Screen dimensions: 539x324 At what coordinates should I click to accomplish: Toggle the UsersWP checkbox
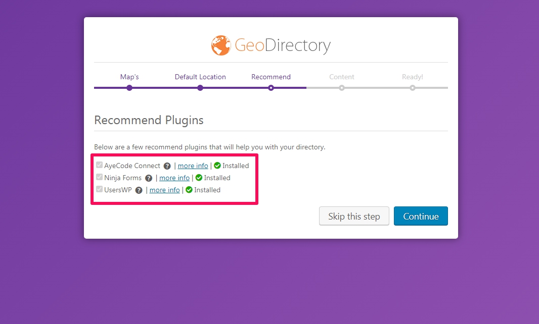pos(99,189)
